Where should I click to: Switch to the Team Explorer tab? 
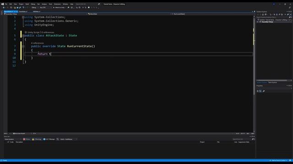pos(273,82)
